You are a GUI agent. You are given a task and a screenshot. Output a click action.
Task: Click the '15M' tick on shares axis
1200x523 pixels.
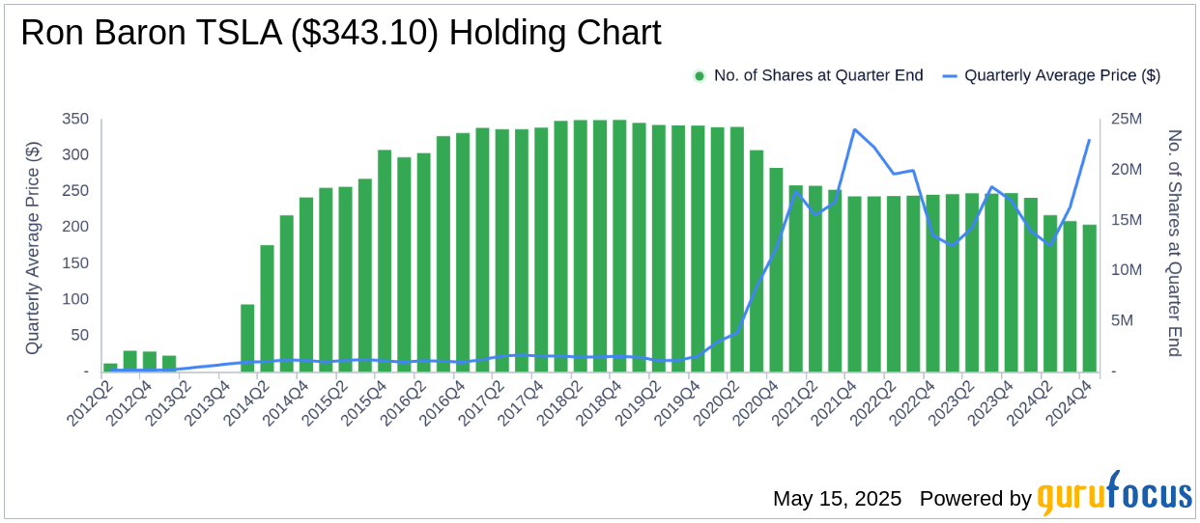pyautogui.click(x=1128, y=220)
